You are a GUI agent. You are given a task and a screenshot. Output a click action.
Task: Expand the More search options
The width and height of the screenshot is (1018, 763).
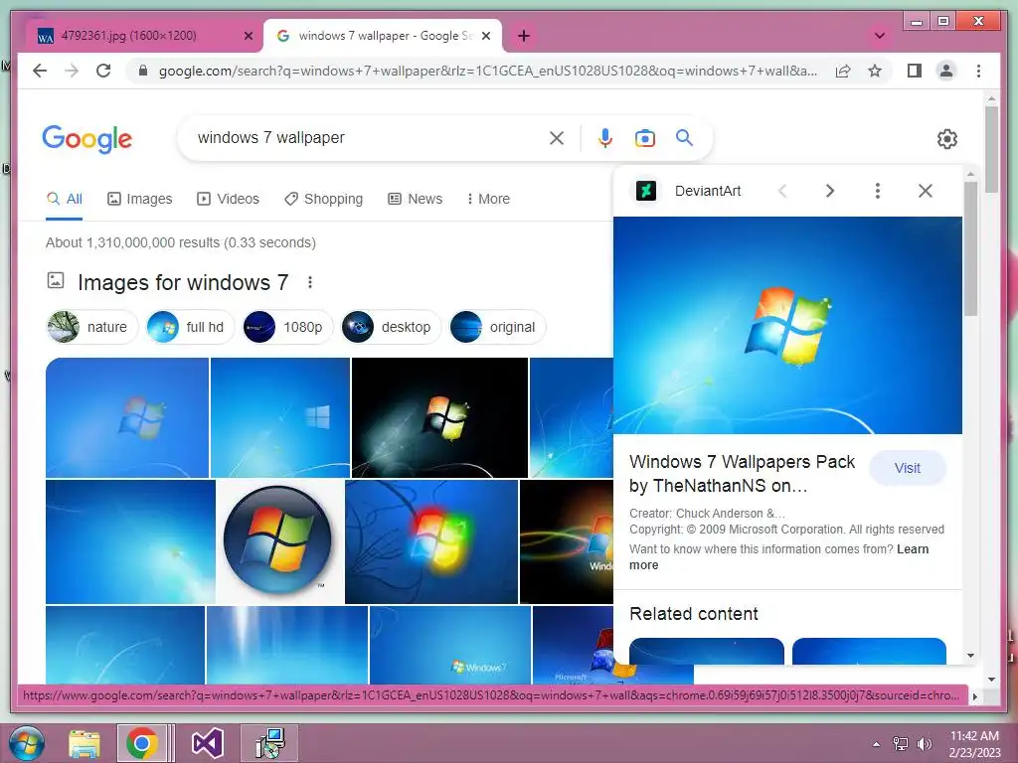488,199
